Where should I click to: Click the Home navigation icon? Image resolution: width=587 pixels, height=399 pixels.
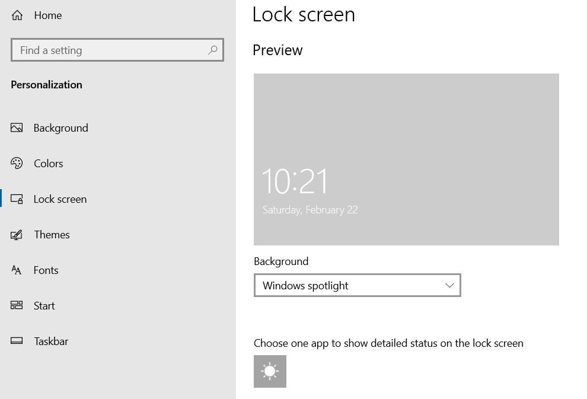point(16,15)
